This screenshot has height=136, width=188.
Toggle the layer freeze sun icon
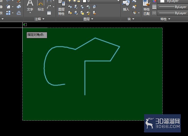pos(74,1)
